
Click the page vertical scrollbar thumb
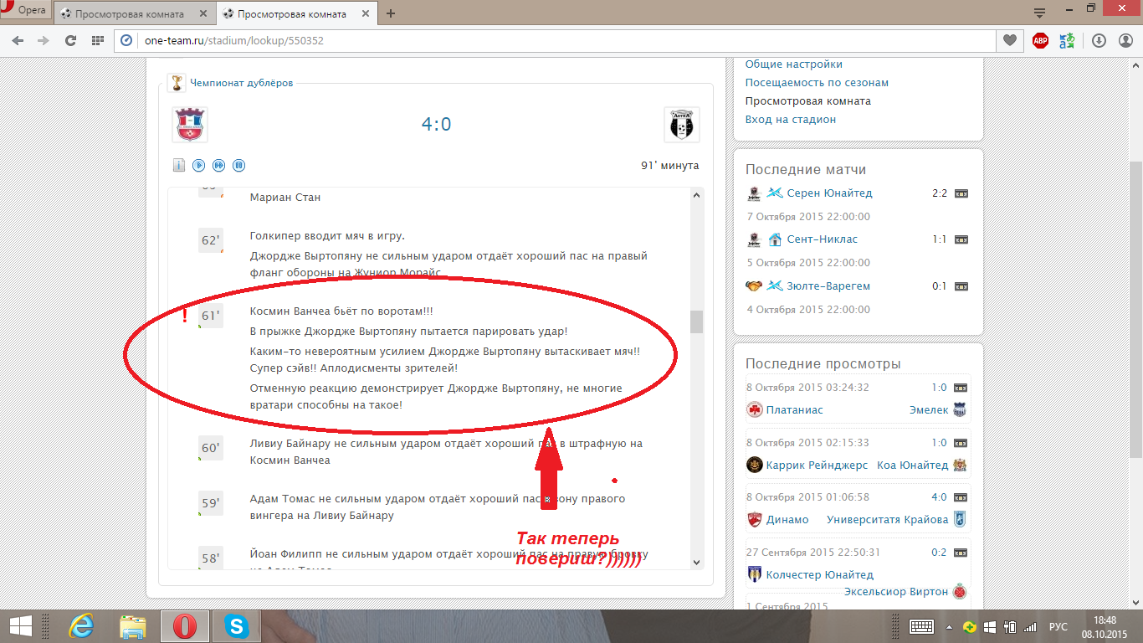click(x=1135, y=310)
